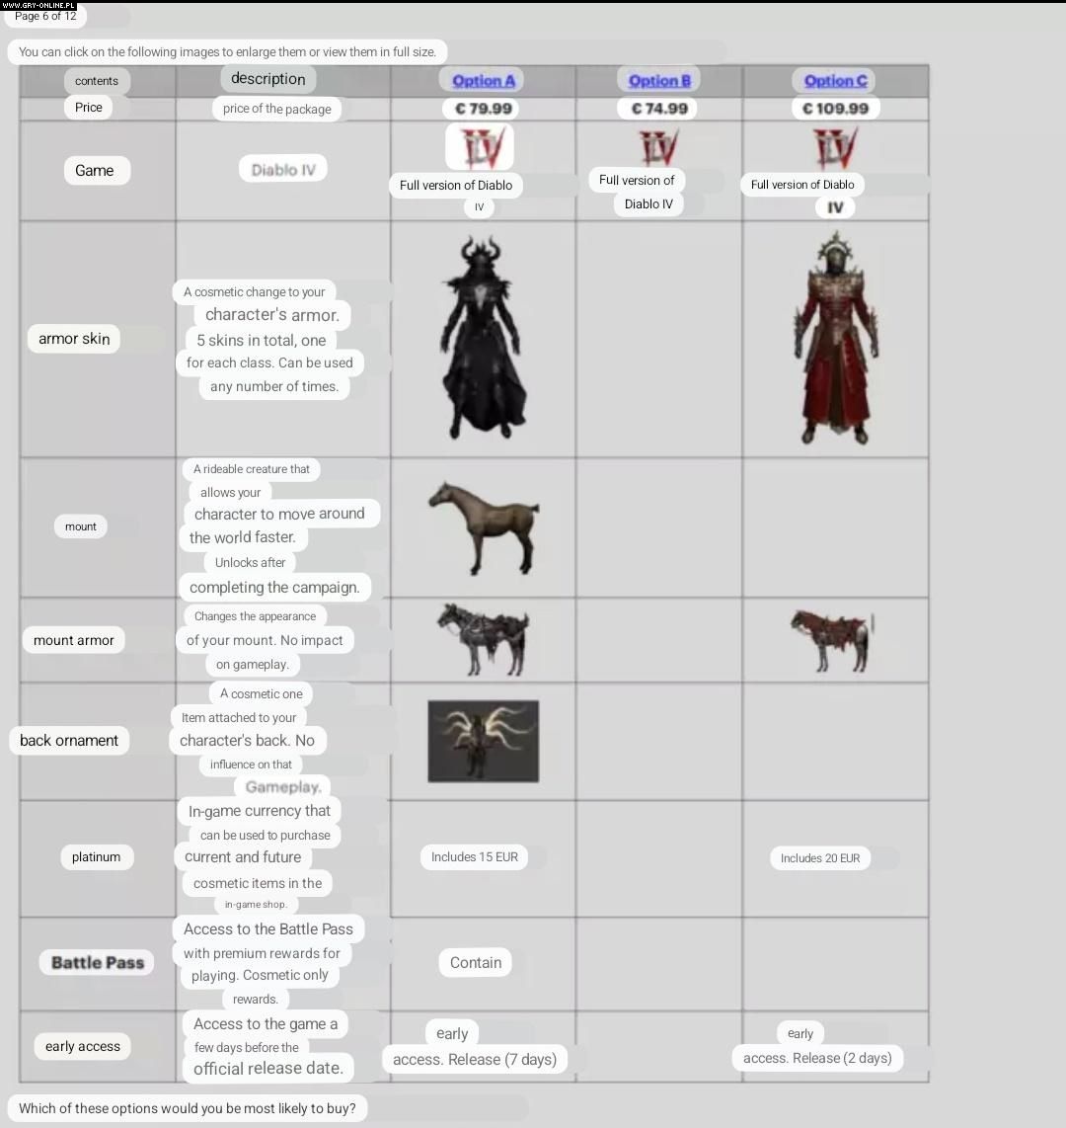Viewport: 1066px width, 1128px height.
Task: Click 'access. Release (2 days)' text
Action: point(817,1058)
